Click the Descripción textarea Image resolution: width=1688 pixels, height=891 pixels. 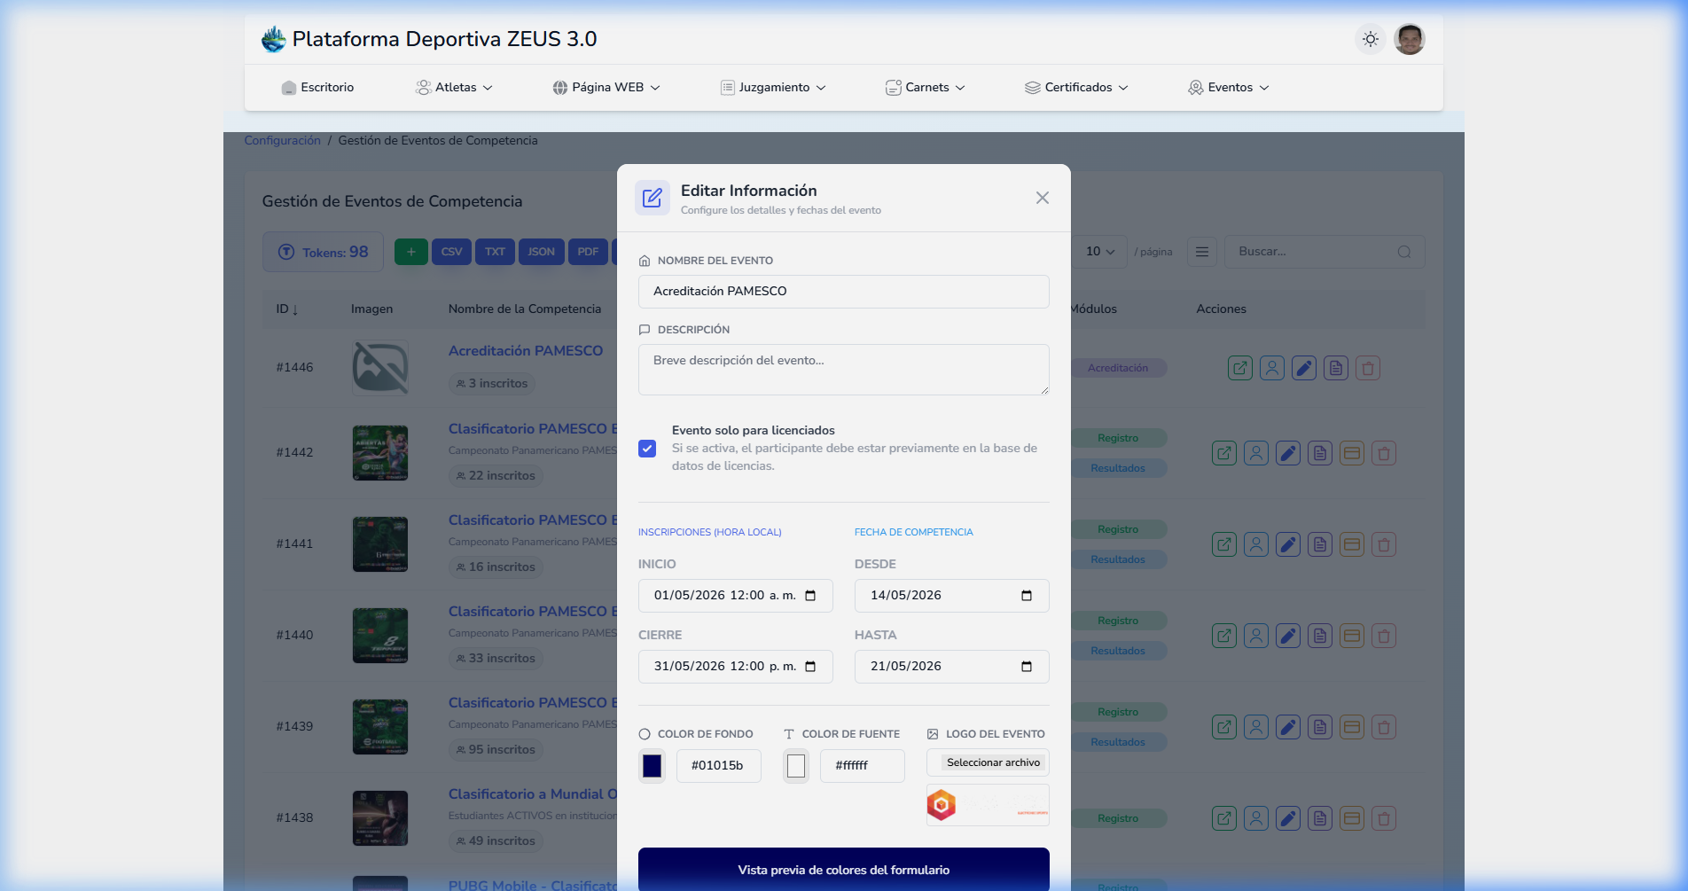[844, 370]
